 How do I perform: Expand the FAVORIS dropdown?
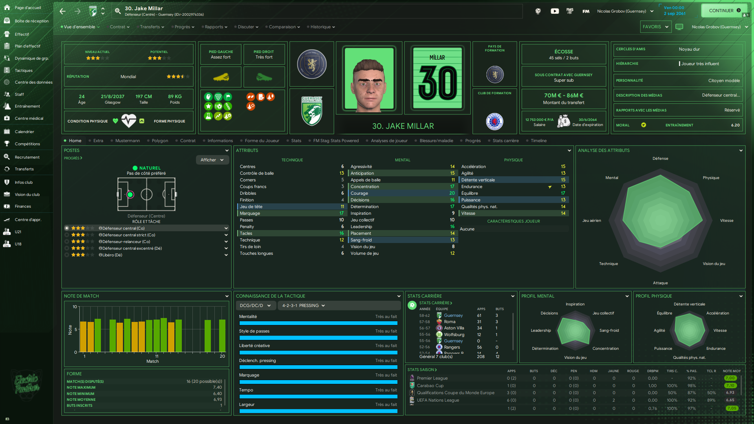(x=655, y=27)
